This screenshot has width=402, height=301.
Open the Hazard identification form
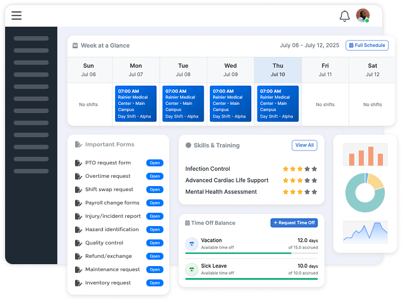(155, 229)
